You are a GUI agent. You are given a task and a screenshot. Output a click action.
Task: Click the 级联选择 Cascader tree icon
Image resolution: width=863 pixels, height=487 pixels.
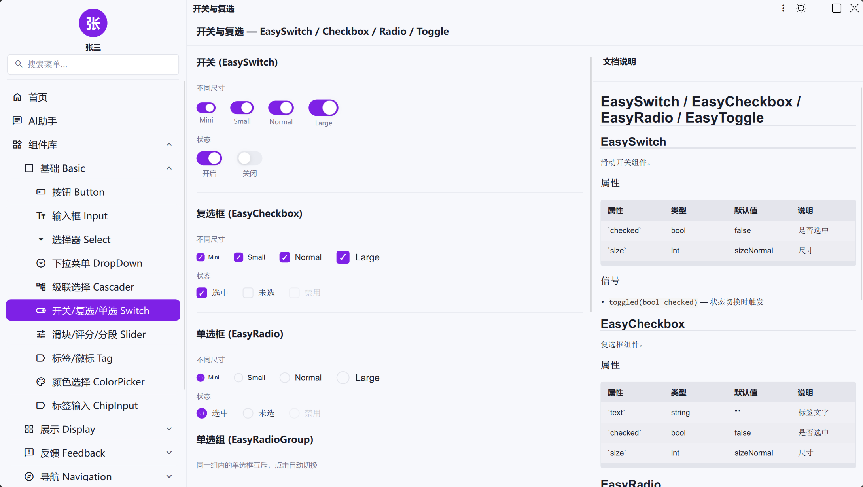[41, 287]
